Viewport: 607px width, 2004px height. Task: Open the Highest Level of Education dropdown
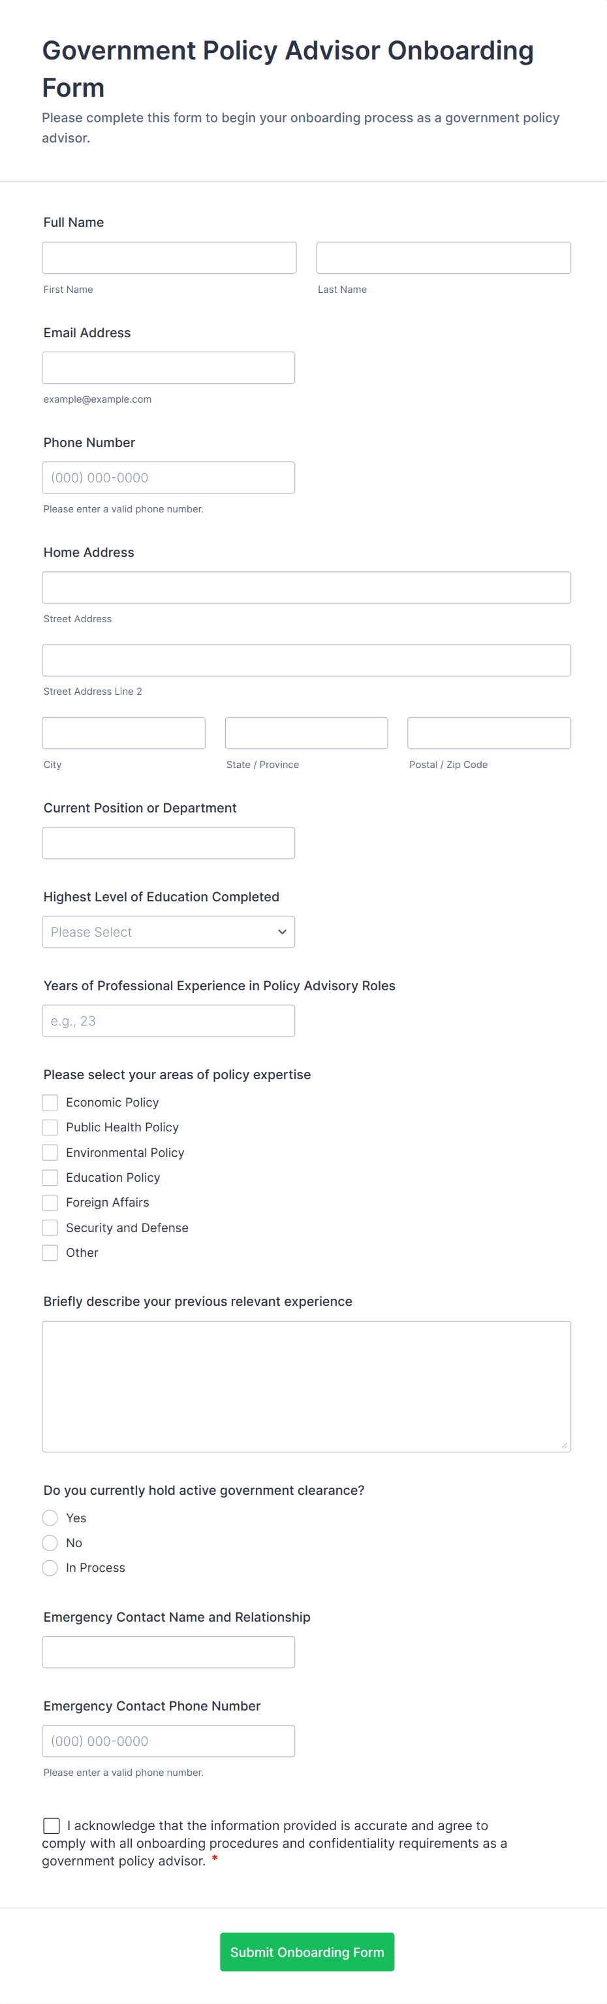click(168, 931)
